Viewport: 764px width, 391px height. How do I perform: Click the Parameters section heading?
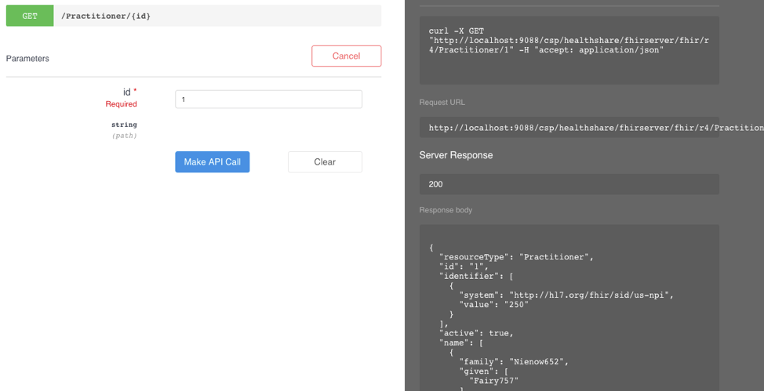pos(27,59)
